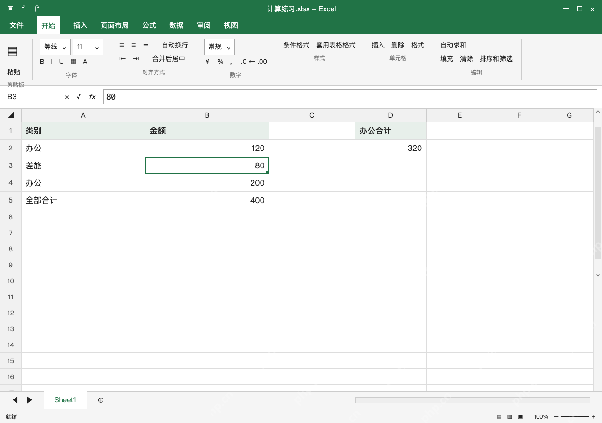This screenshot has width=602, height=423.
Task: Switch to Page Layout view icon
Action: [x=510, y=416]
